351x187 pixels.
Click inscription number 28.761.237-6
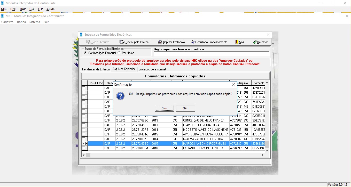coord(140,130)
